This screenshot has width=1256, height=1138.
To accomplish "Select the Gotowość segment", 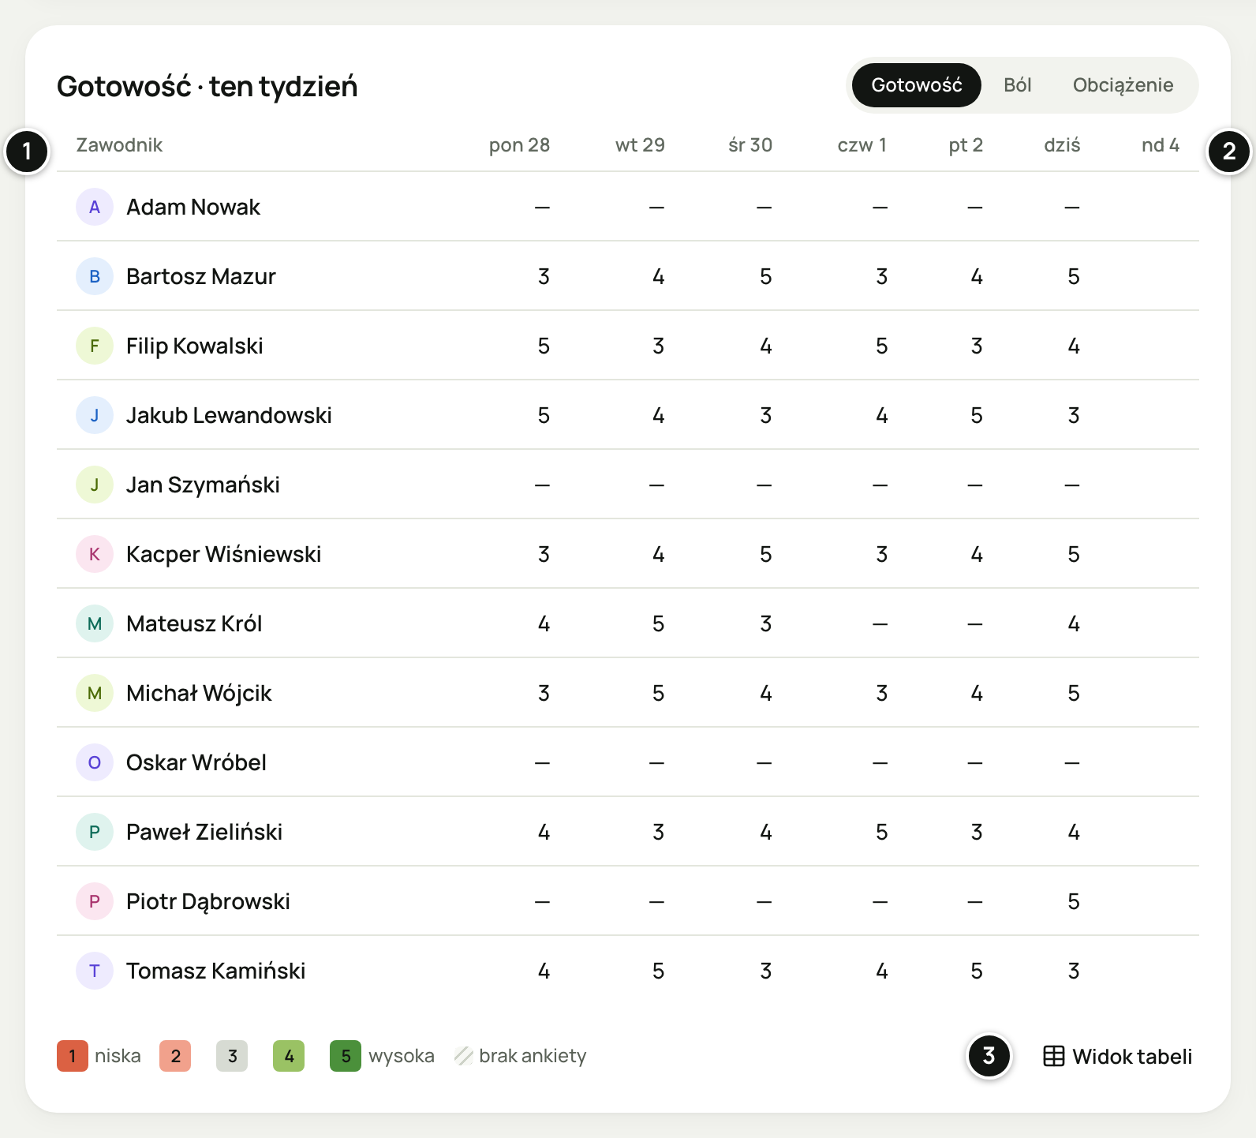I will [917, 85].
